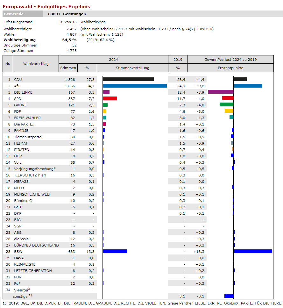Click the Verjüngungsforschung* entry
This screenshot has height=308, width=283.
tap(35, 169)
